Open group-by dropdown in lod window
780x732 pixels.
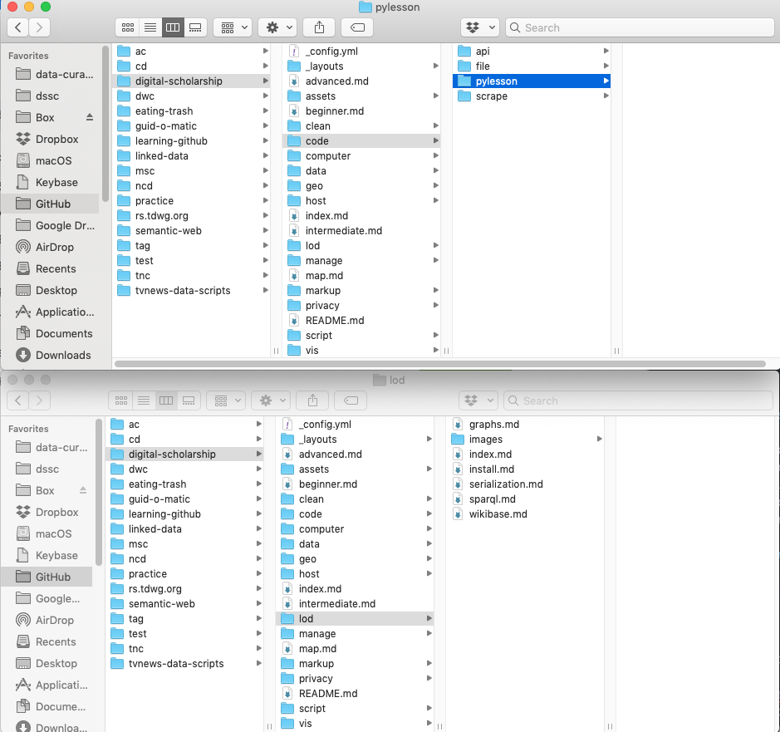tap(226, 400)
